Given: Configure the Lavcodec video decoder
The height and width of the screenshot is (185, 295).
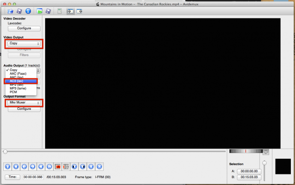Looking at the screenshot, I should click(x=24, y=28).
